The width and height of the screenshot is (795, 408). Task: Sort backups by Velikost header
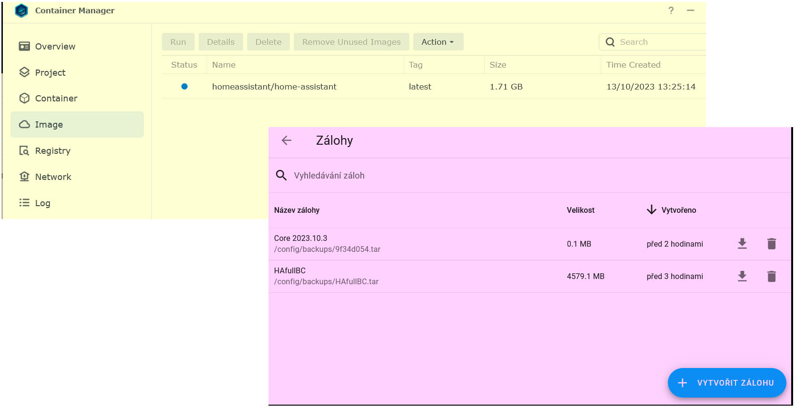580,210
